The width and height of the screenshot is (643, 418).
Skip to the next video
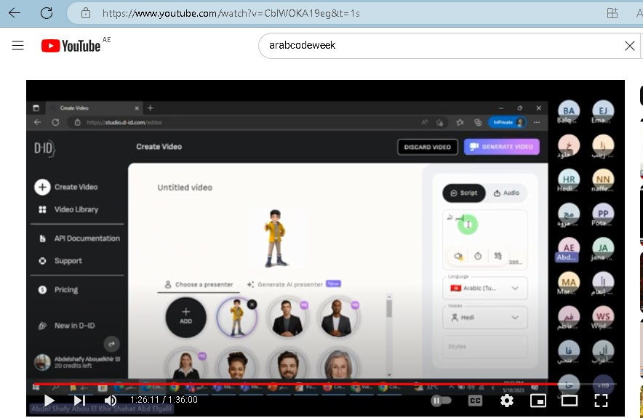point(79,401)
